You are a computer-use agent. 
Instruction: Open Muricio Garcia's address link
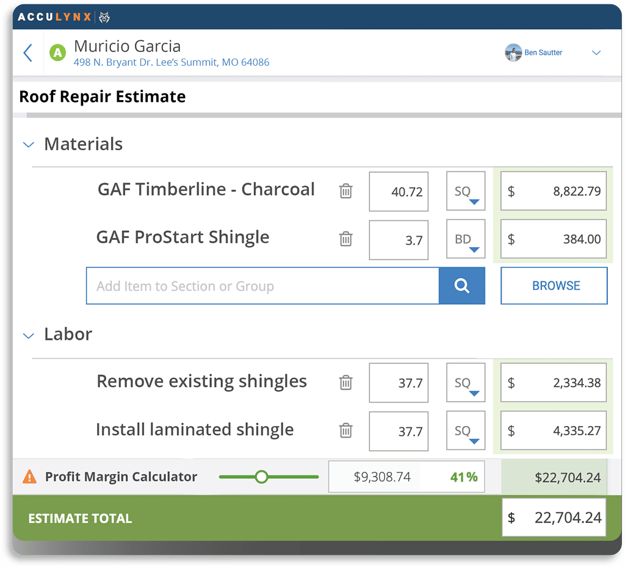coord(172,62)
